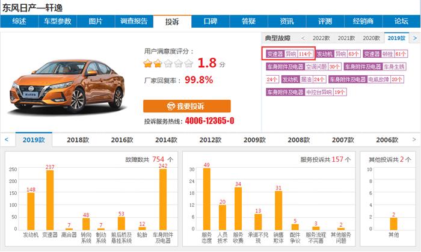This screenshot has width=421, height=252.
Task: Open the 答疑 Q&A tab
Action: click(x=248, y=22)
